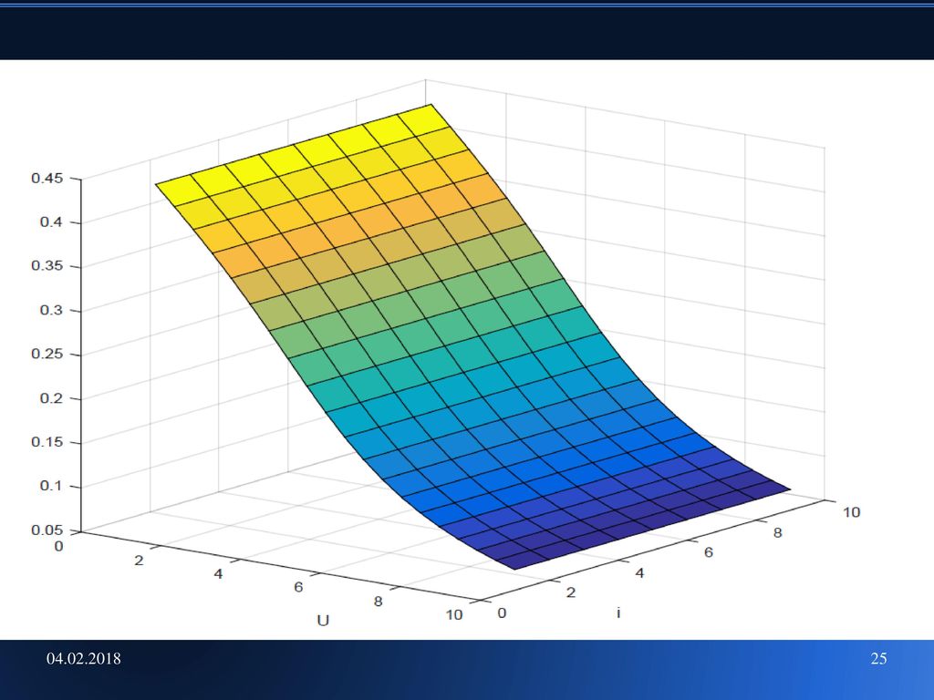Click the 0.45 tick on vertical axis
This screenshot has width=934, height=700.
pyautogui.click(x=47, y=178)
